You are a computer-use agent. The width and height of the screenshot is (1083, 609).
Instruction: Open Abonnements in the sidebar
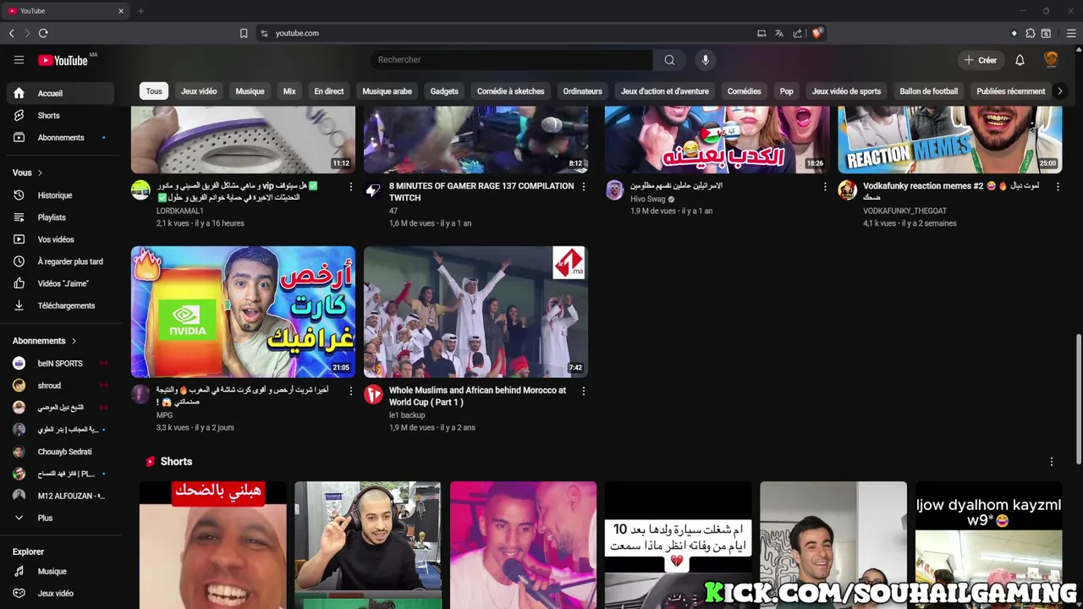[x=60, y=137]
